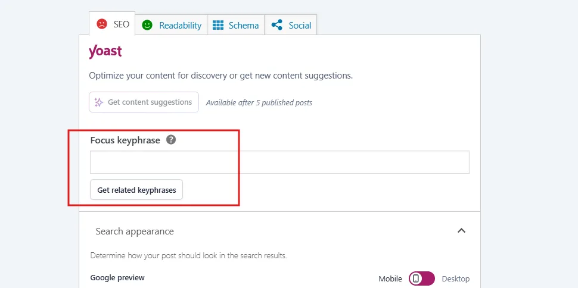Click the Google preview label
578x288 pixels.
pos(117,278)
